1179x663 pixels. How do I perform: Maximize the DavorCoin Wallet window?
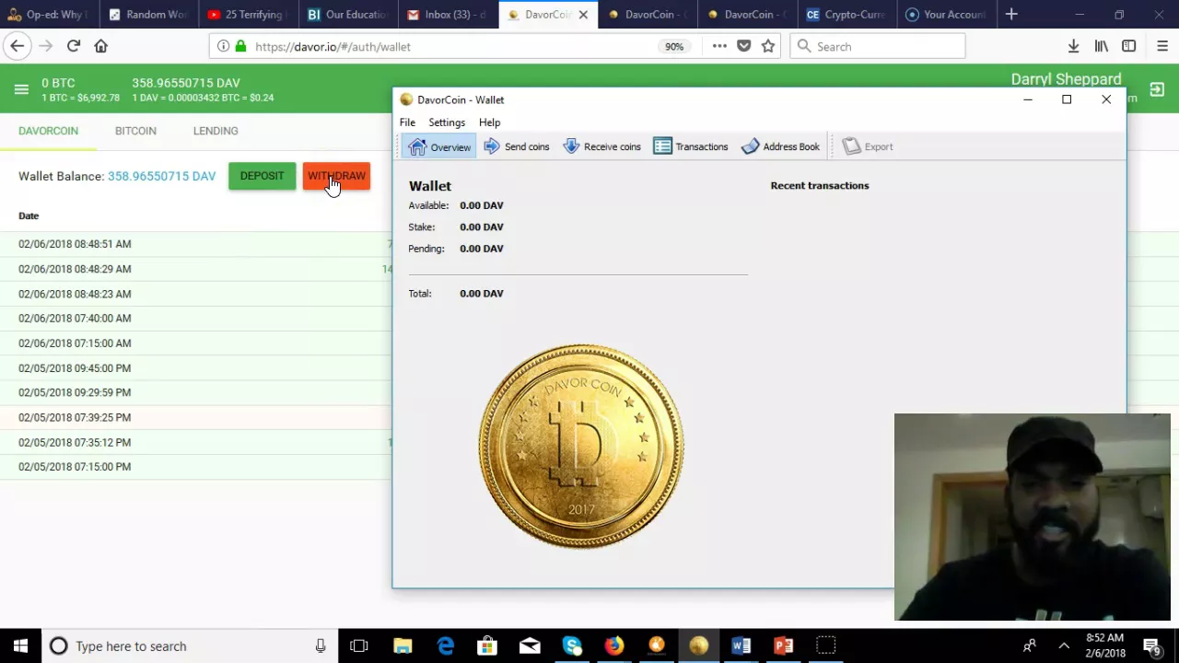tap(1067, 99)
